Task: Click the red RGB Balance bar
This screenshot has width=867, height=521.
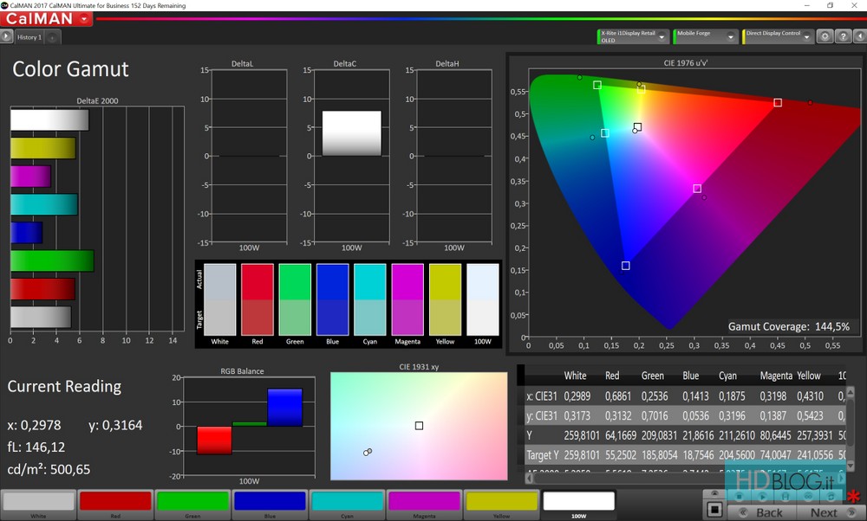Action: (214, 440)
